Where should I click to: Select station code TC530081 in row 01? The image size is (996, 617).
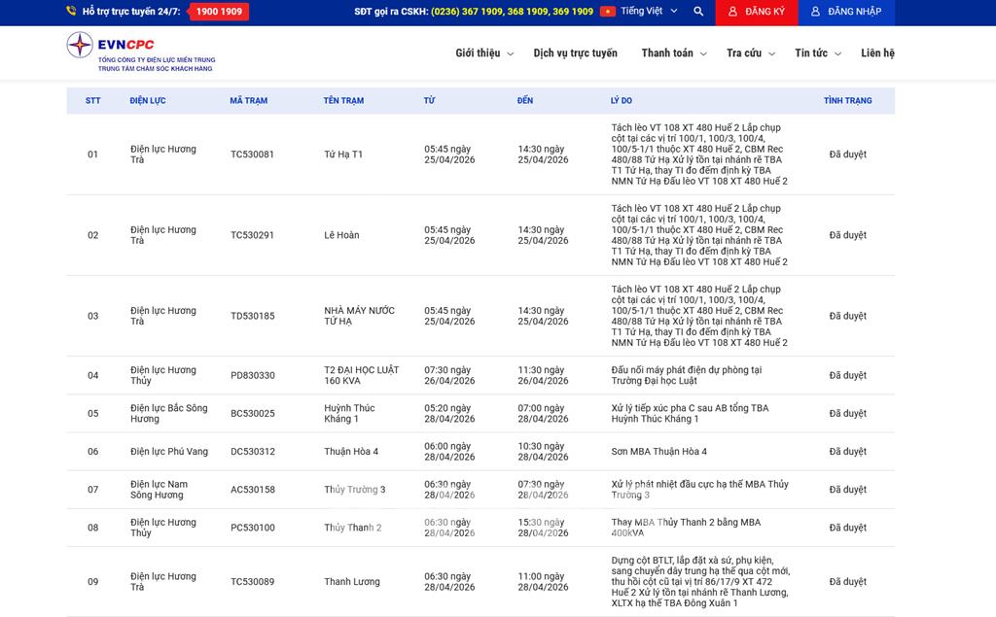coord(252,154)
